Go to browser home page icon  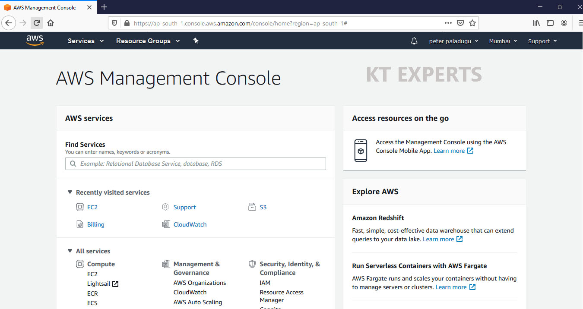coord(51,23)
